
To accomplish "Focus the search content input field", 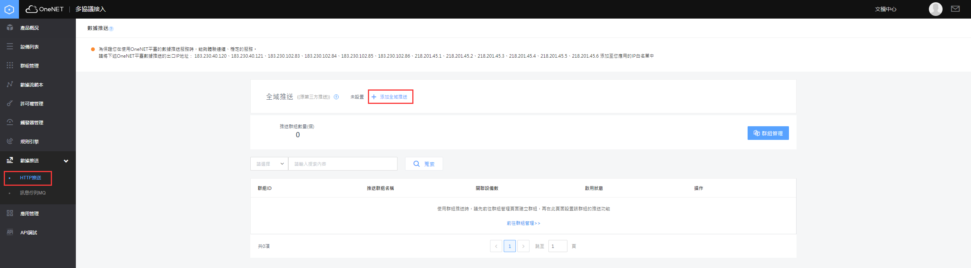I will (343, 164).
